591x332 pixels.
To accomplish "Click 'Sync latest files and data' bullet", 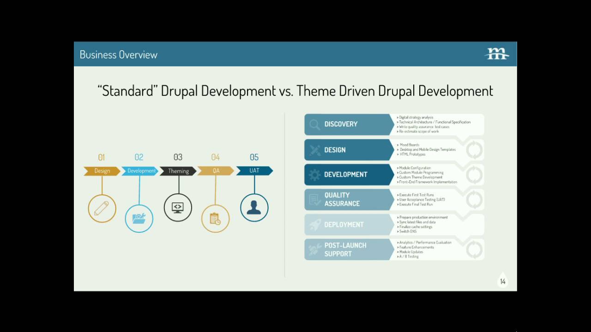I will (417, 222).
